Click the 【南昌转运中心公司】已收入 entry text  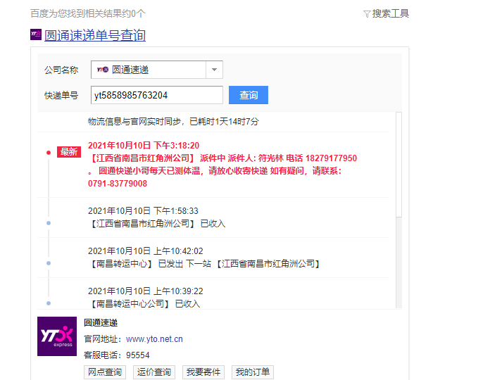(x=144, y=304)
